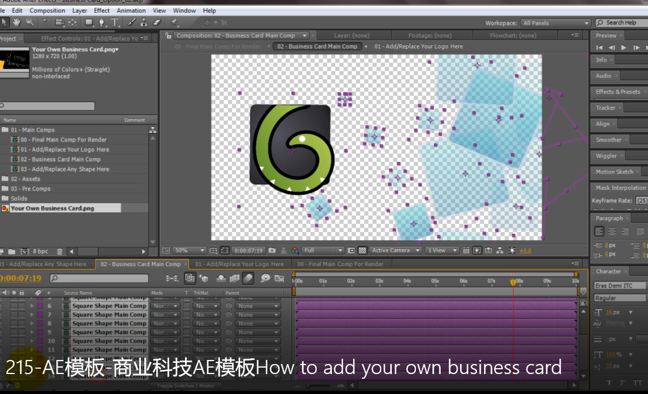The width and height of the screenshot is (648, 394).
Task: Play the preview
Action: click(623, 48)
